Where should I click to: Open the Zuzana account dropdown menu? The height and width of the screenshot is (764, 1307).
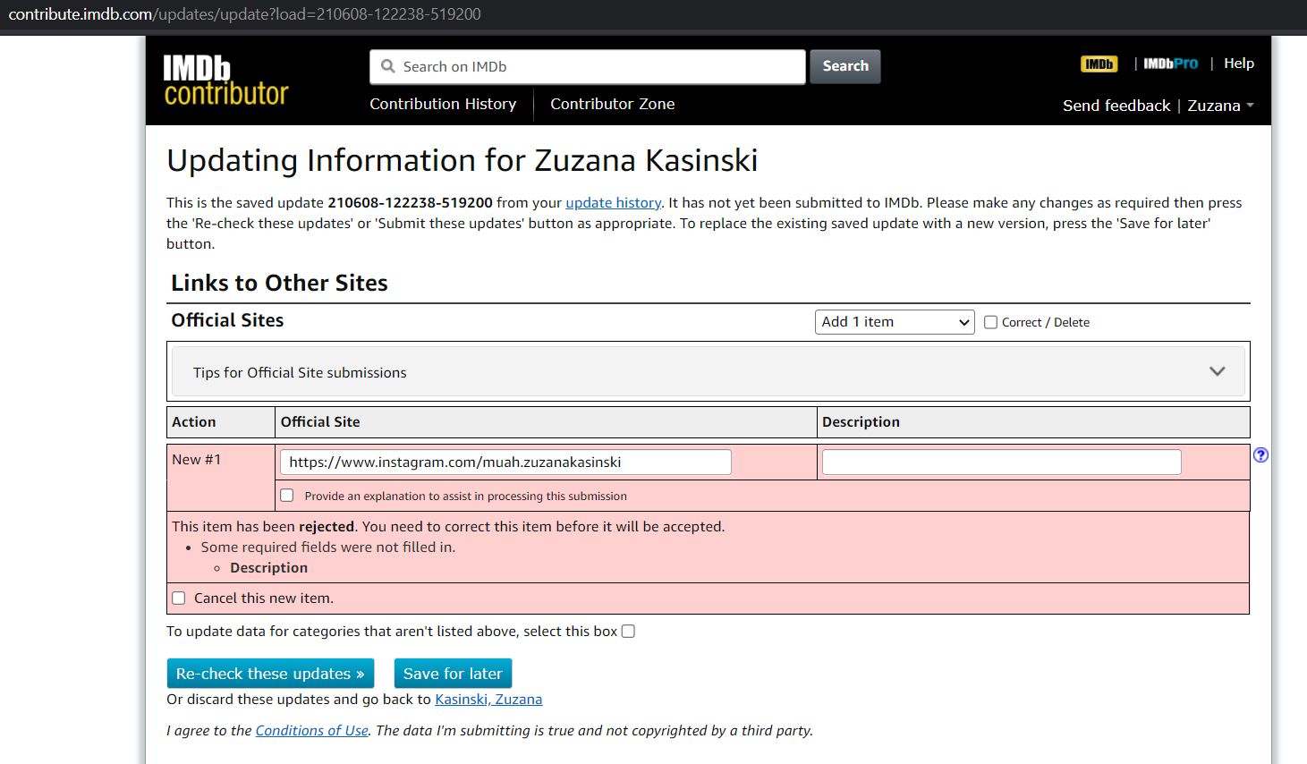tap(1220, 106)
